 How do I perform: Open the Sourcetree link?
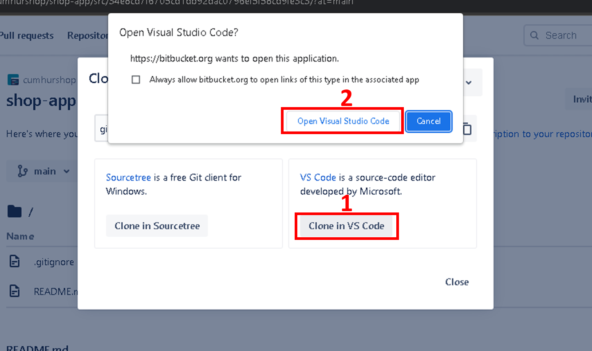coord(129,177)
